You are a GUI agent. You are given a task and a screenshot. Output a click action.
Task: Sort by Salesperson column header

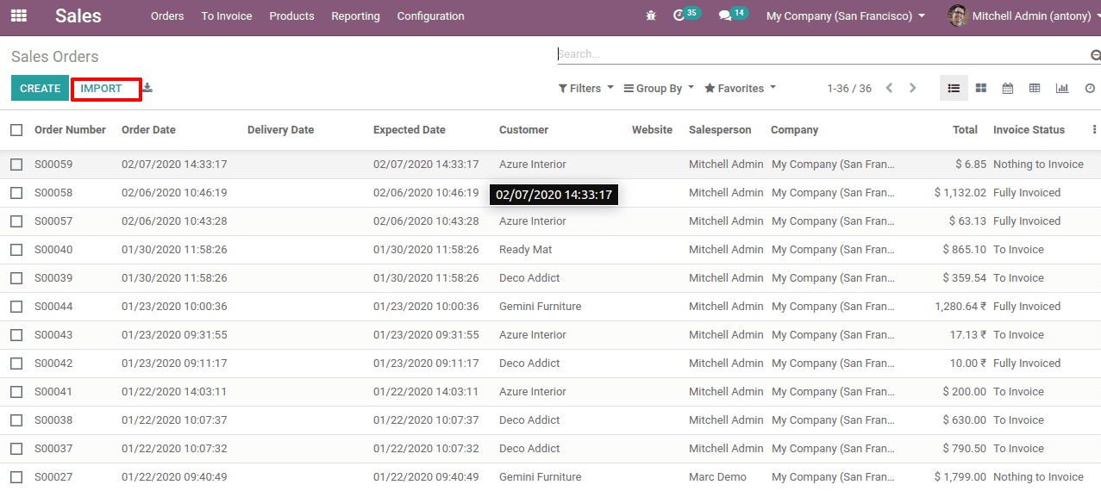pos(720,130)
